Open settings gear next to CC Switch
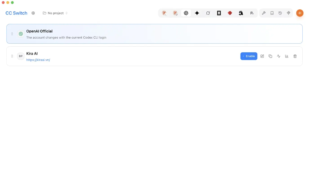 [33, 13]
